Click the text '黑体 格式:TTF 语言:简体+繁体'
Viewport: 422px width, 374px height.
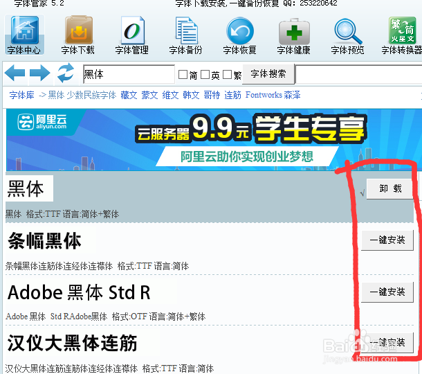tap(62, 215)
